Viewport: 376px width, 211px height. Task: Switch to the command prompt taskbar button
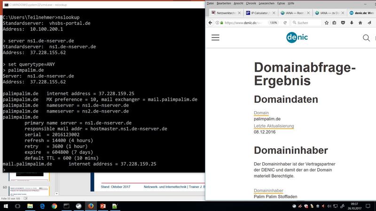(x=66, y=206)
